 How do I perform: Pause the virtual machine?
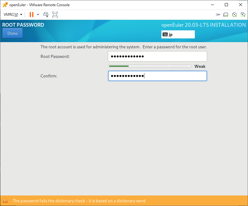point(32,15)
